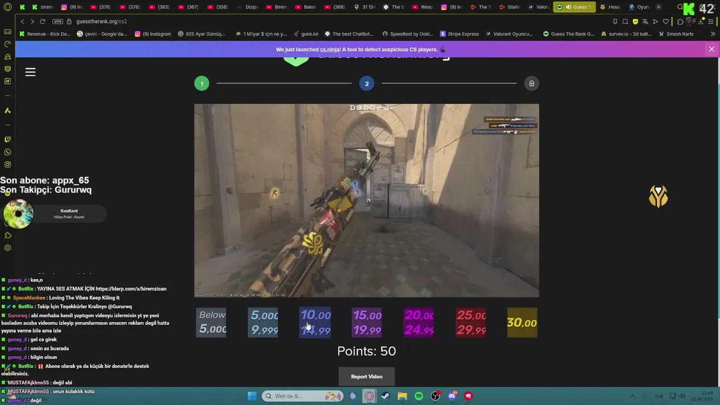The width and height of the screenshot is (720, 405).
Task: Go to step 1 circle
Action: (x=202, y=83)
